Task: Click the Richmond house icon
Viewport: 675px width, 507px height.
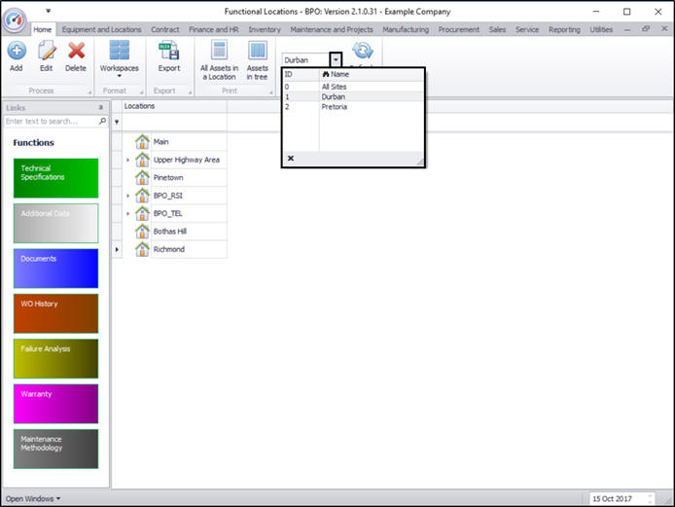Action: point(142,249)
